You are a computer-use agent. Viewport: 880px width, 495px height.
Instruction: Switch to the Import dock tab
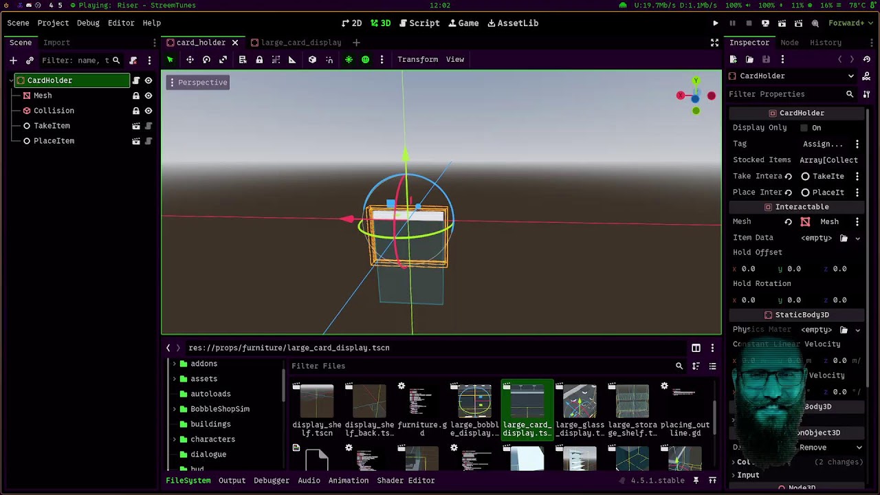pyautogui.click(x=56, y=43)
